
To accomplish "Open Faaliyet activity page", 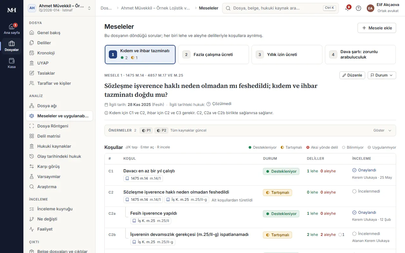I will pyautogui.click(x=59, y=229).
